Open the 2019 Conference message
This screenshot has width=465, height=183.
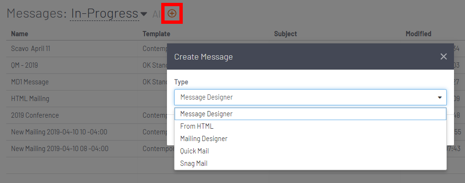[35, 115]
